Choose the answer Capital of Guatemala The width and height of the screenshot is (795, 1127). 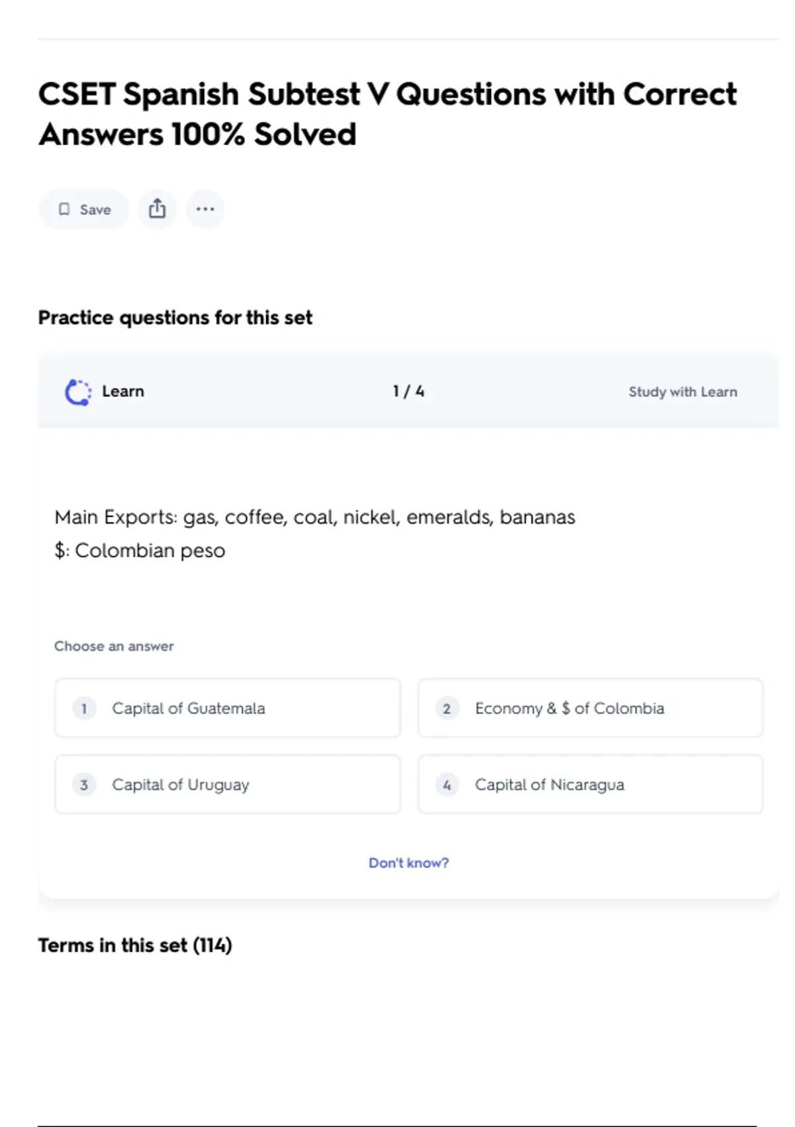(x=227, y=708)
